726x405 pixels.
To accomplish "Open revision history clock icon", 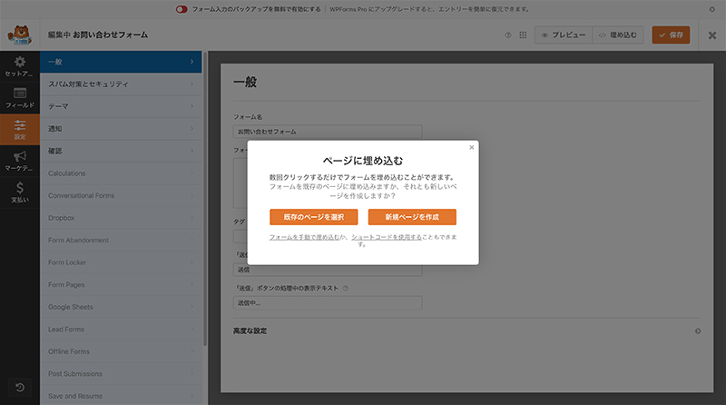I will [x=19, y=388].
